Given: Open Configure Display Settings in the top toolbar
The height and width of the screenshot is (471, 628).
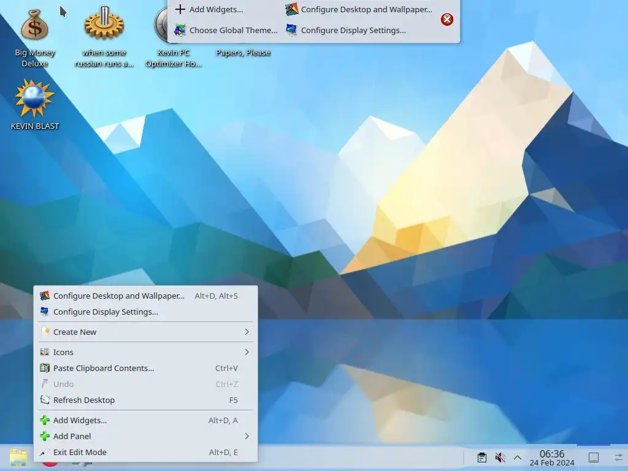Looking at the screenshot, I should pos(346,30).
